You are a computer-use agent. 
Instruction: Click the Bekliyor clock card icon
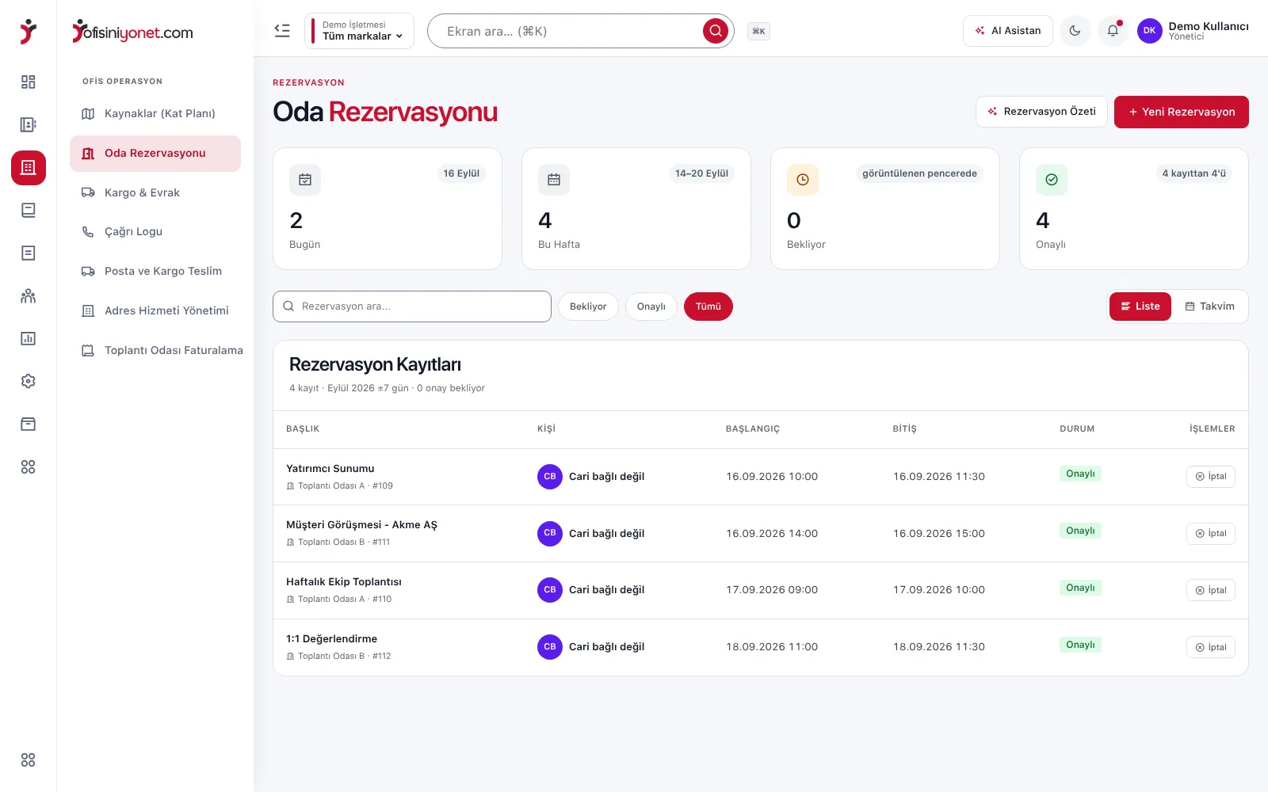coord(803,180)
